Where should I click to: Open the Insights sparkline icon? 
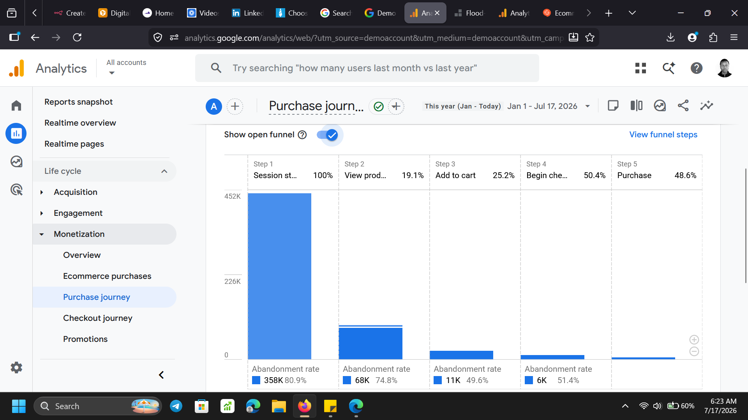click(707, 106)
